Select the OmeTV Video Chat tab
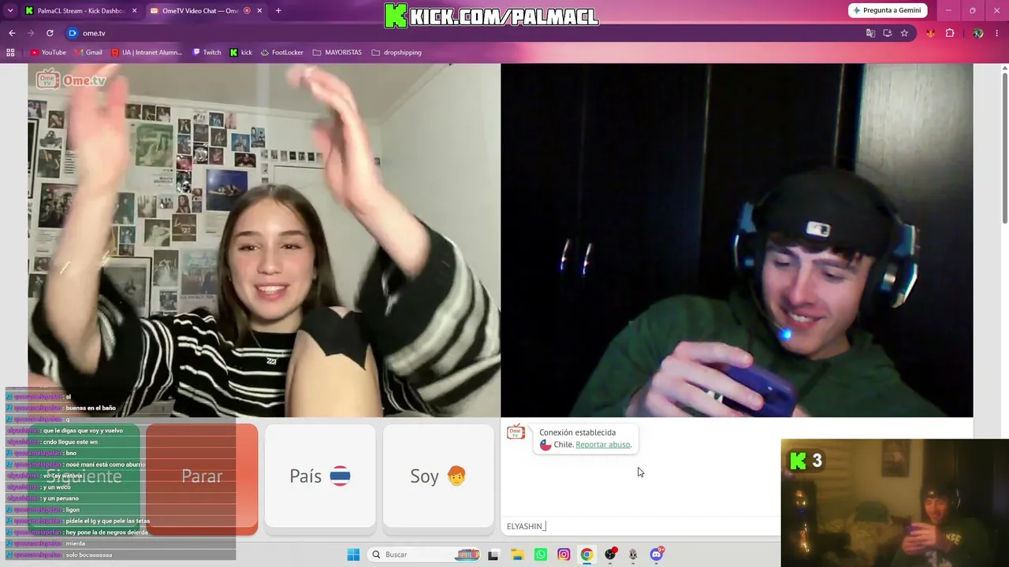1009x567 pixels. [200, 10]
